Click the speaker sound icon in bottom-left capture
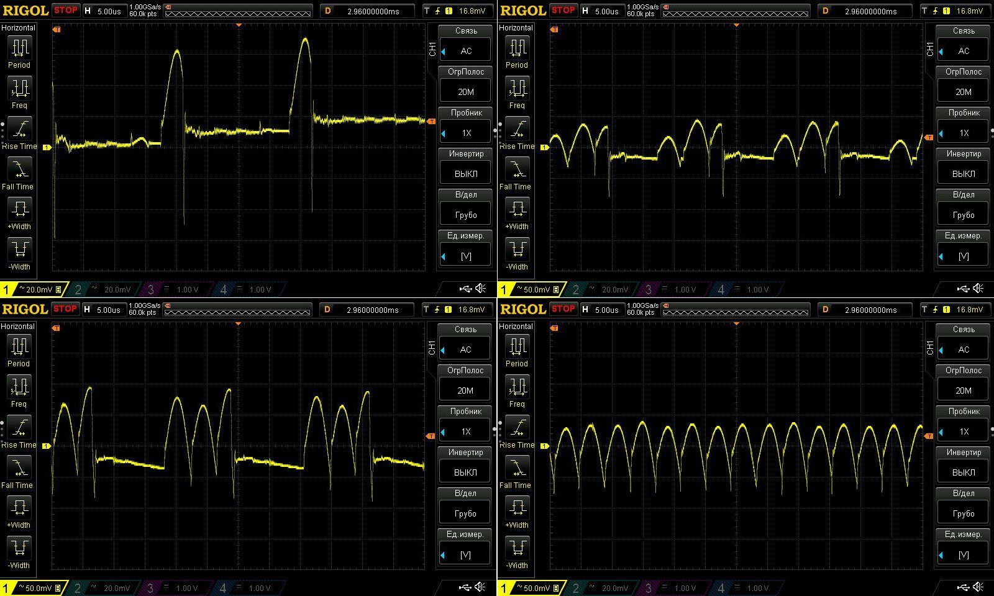Screen dimensions: 994x596 [x=480, y=587]
